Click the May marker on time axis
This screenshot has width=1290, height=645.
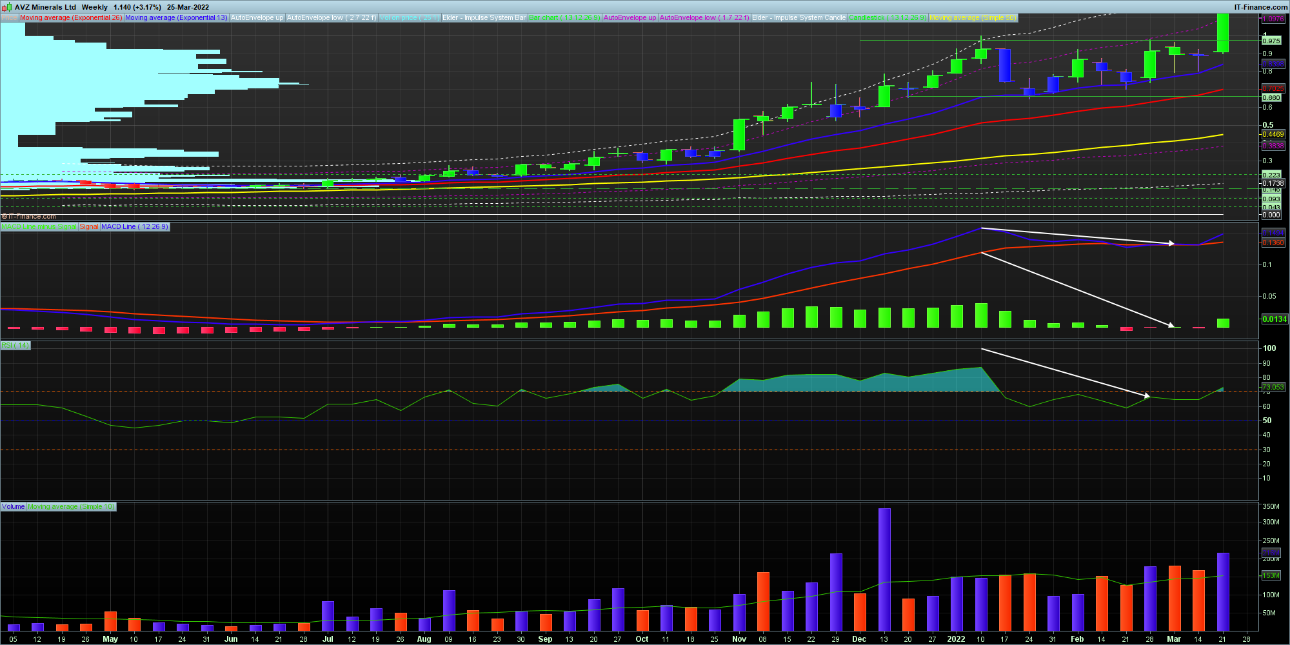tap(110, 639)
